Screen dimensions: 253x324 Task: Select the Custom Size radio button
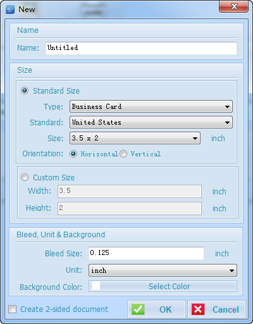point(25,177)
